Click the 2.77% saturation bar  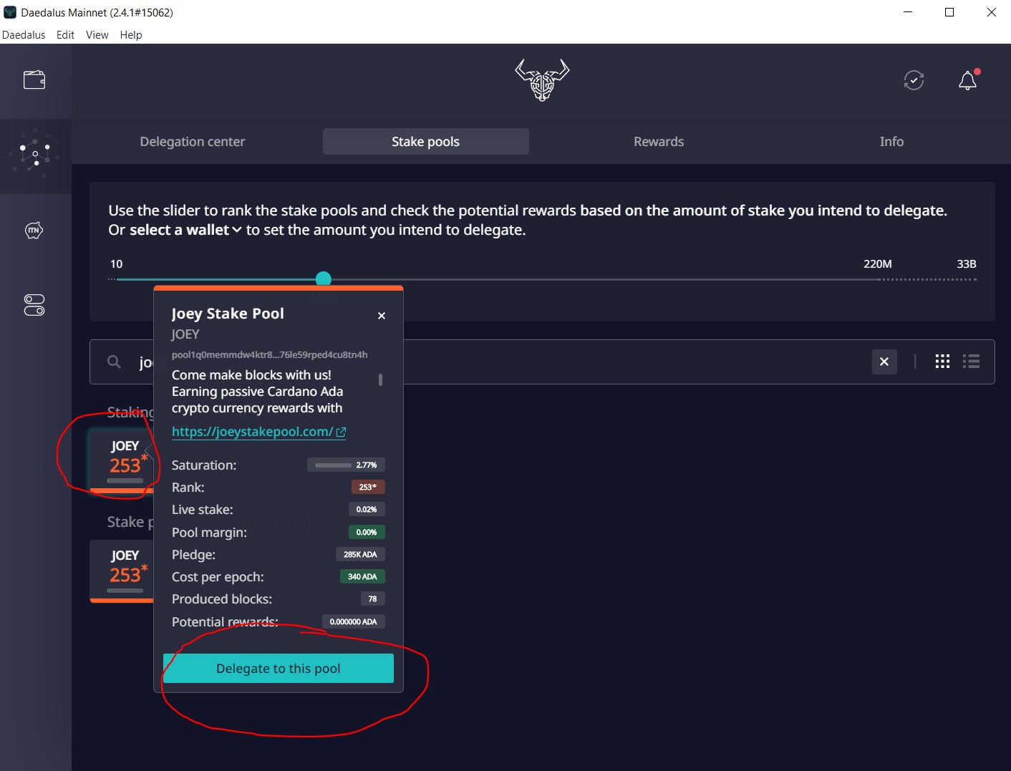tap(347, 465)
